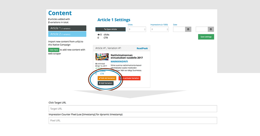Open the second date calendar icon
Viewport: 260px width, 136px height.
pos(211,29)
